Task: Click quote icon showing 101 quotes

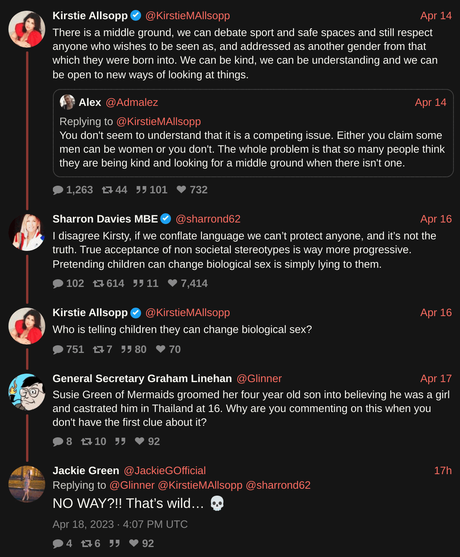Action: [141, 190]
